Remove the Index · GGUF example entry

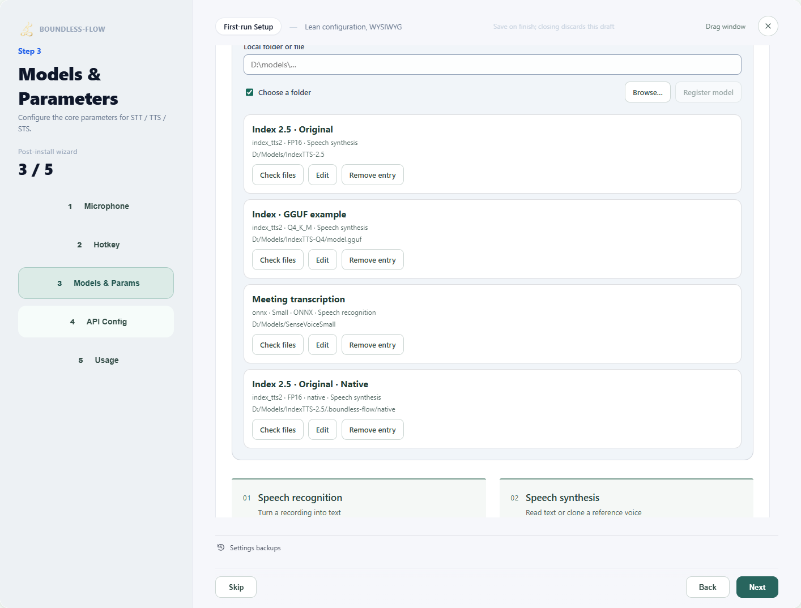(x=373, y=260)
